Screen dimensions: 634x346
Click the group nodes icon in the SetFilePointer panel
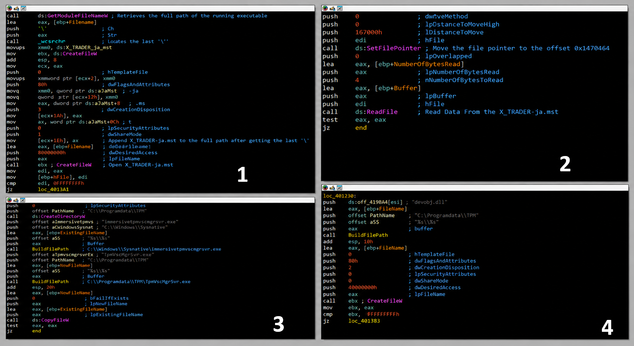(x=340, y=8)
